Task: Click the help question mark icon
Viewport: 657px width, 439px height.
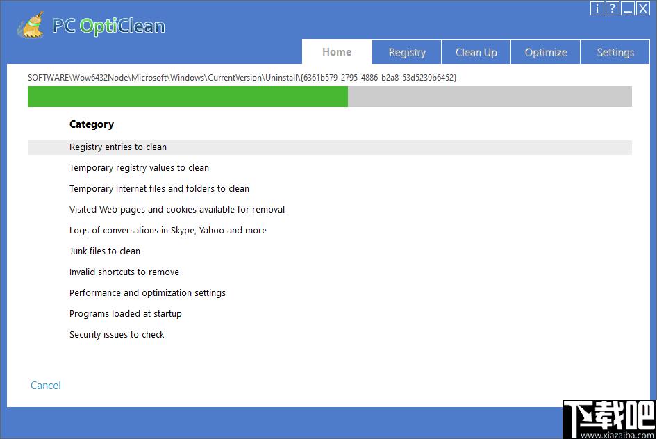Action: (x=612, y=8)
